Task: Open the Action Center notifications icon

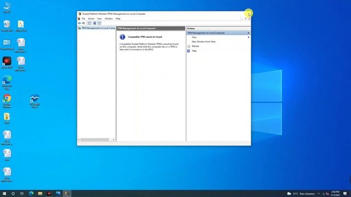Action: tap(345, 194)
